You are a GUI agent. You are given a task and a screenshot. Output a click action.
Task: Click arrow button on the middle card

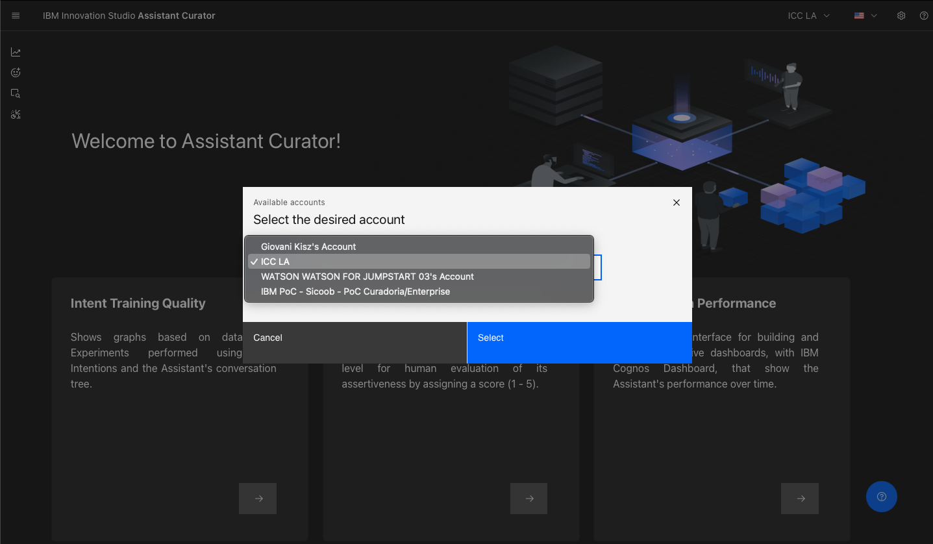click(529, 499)
